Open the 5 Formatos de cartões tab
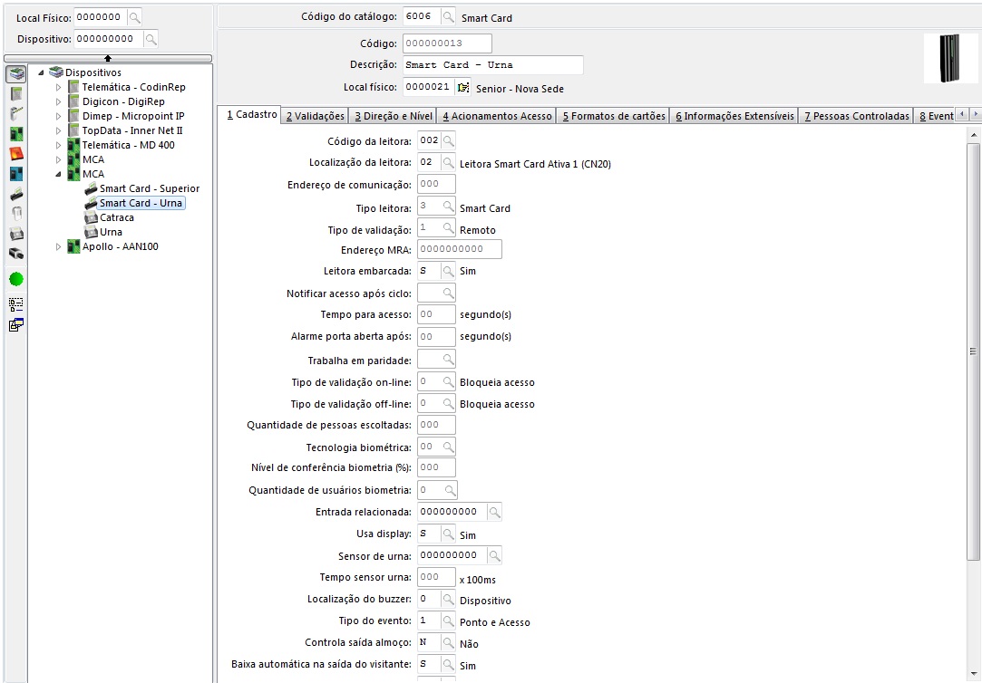This screenshot has width=982, height=683. pos(612,116)
